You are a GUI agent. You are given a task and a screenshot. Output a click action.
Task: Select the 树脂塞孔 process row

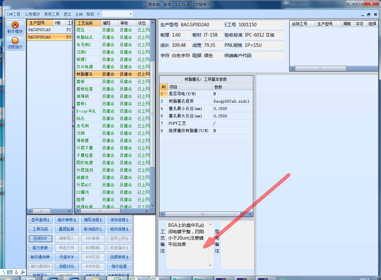coord(113,74)
